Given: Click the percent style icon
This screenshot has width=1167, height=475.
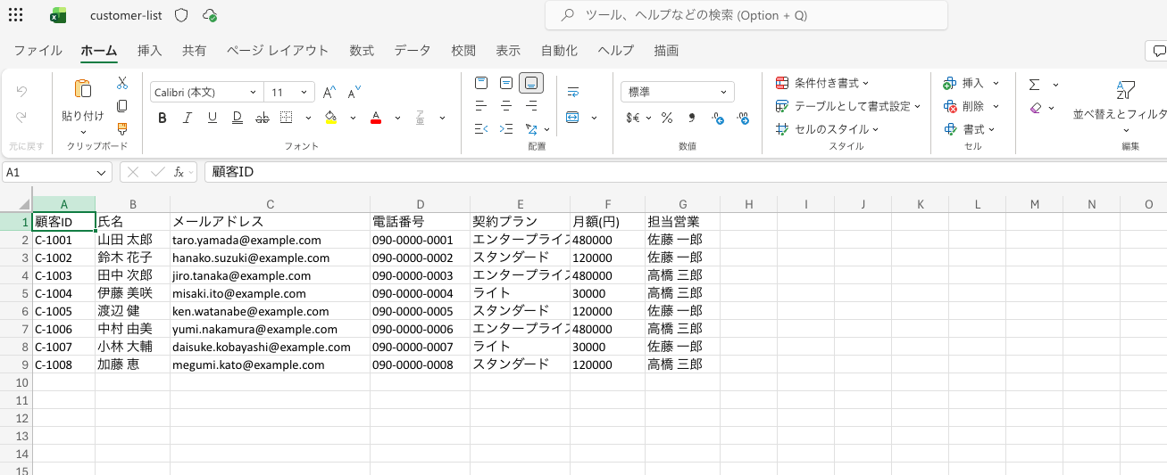Looking at the screenshot, I should pos(667,118).
